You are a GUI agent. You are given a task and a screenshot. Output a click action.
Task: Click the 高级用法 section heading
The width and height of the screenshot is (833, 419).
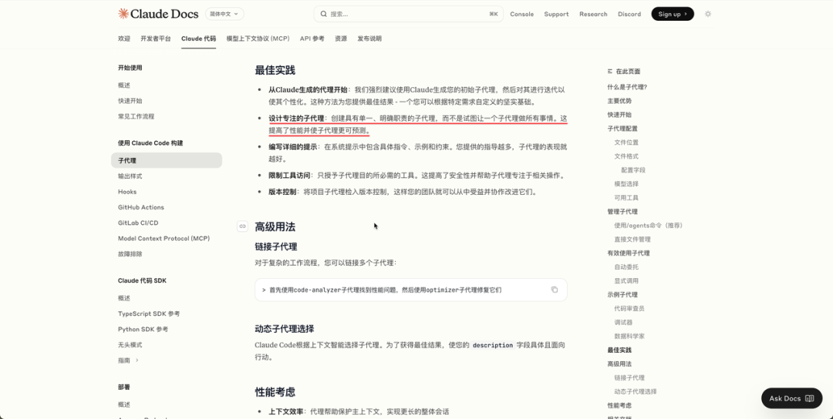point(275,226)
